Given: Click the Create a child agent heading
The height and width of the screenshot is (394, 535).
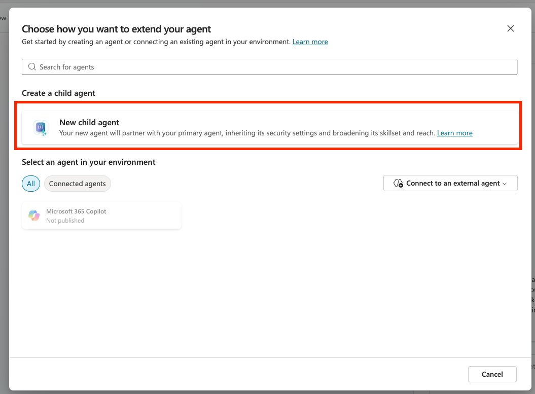Looking at the screenshot, I should coord(58,93).
